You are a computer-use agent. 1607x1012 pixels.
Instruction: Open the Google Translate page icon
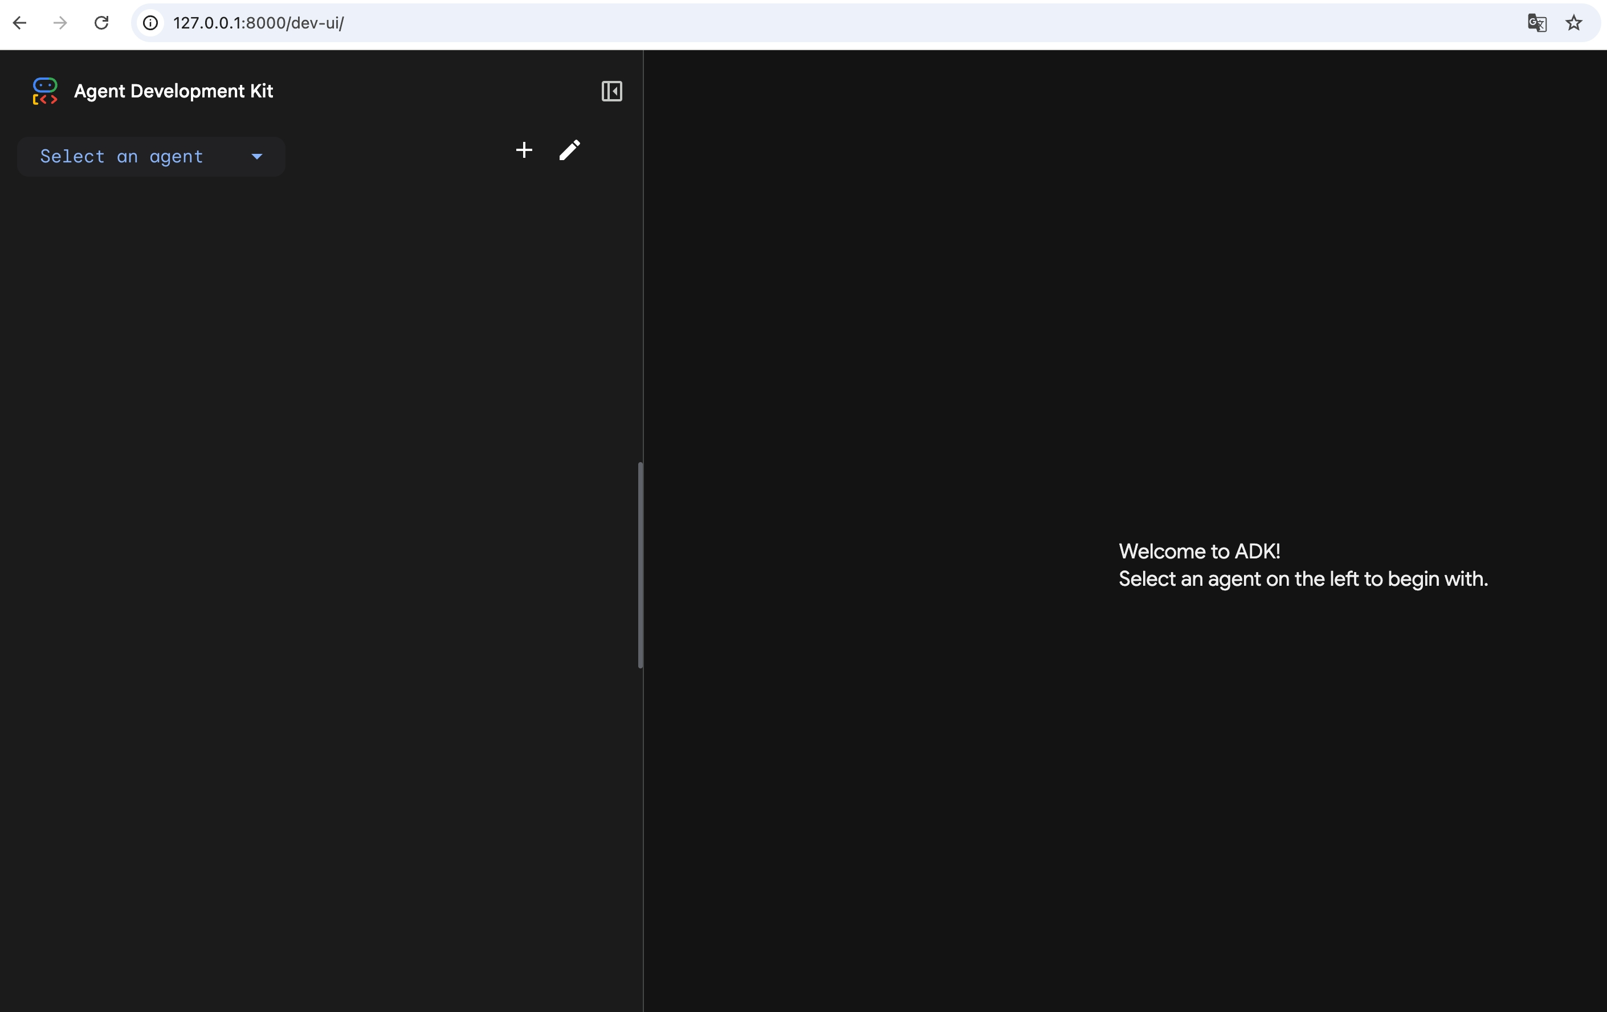pyautogui.click(x=1536, y=23)
